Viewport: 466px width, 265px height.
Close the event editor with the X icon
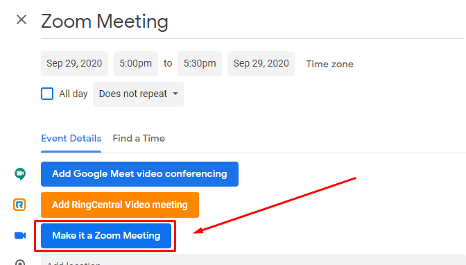pyautogui.click(x=21, y=20)
